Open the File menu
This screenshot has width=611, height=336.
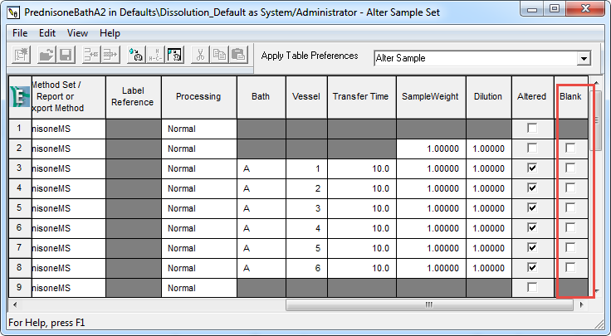(20, 33)
